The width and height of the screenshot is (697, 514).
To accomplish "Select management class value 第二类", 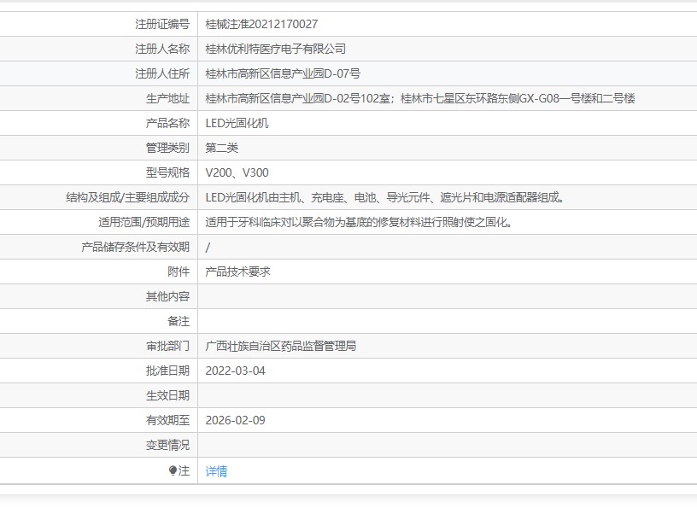I will pyautogui.click(x=222, y=148).
